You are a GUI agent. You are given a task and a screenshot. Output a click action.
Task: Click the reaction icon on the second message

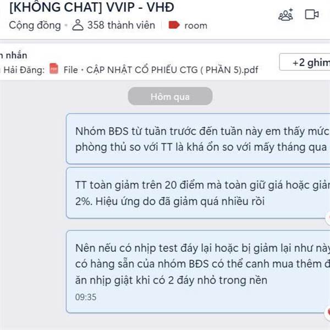coord(328,218)
